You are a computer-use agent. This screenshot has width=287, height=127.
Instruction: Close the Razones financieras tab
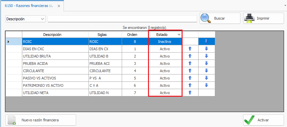point(59,6)
